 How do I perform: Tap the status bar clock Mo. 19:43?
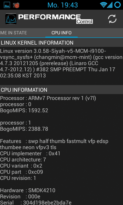click(63, 5)
